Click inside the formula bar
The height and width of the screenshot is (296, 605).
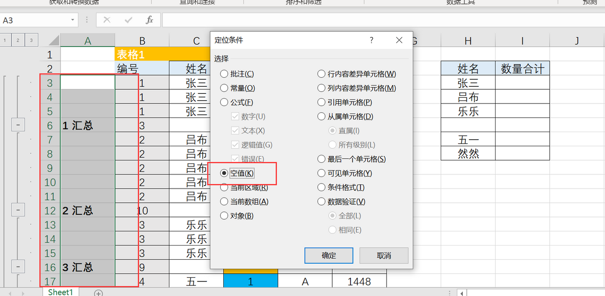383,20
